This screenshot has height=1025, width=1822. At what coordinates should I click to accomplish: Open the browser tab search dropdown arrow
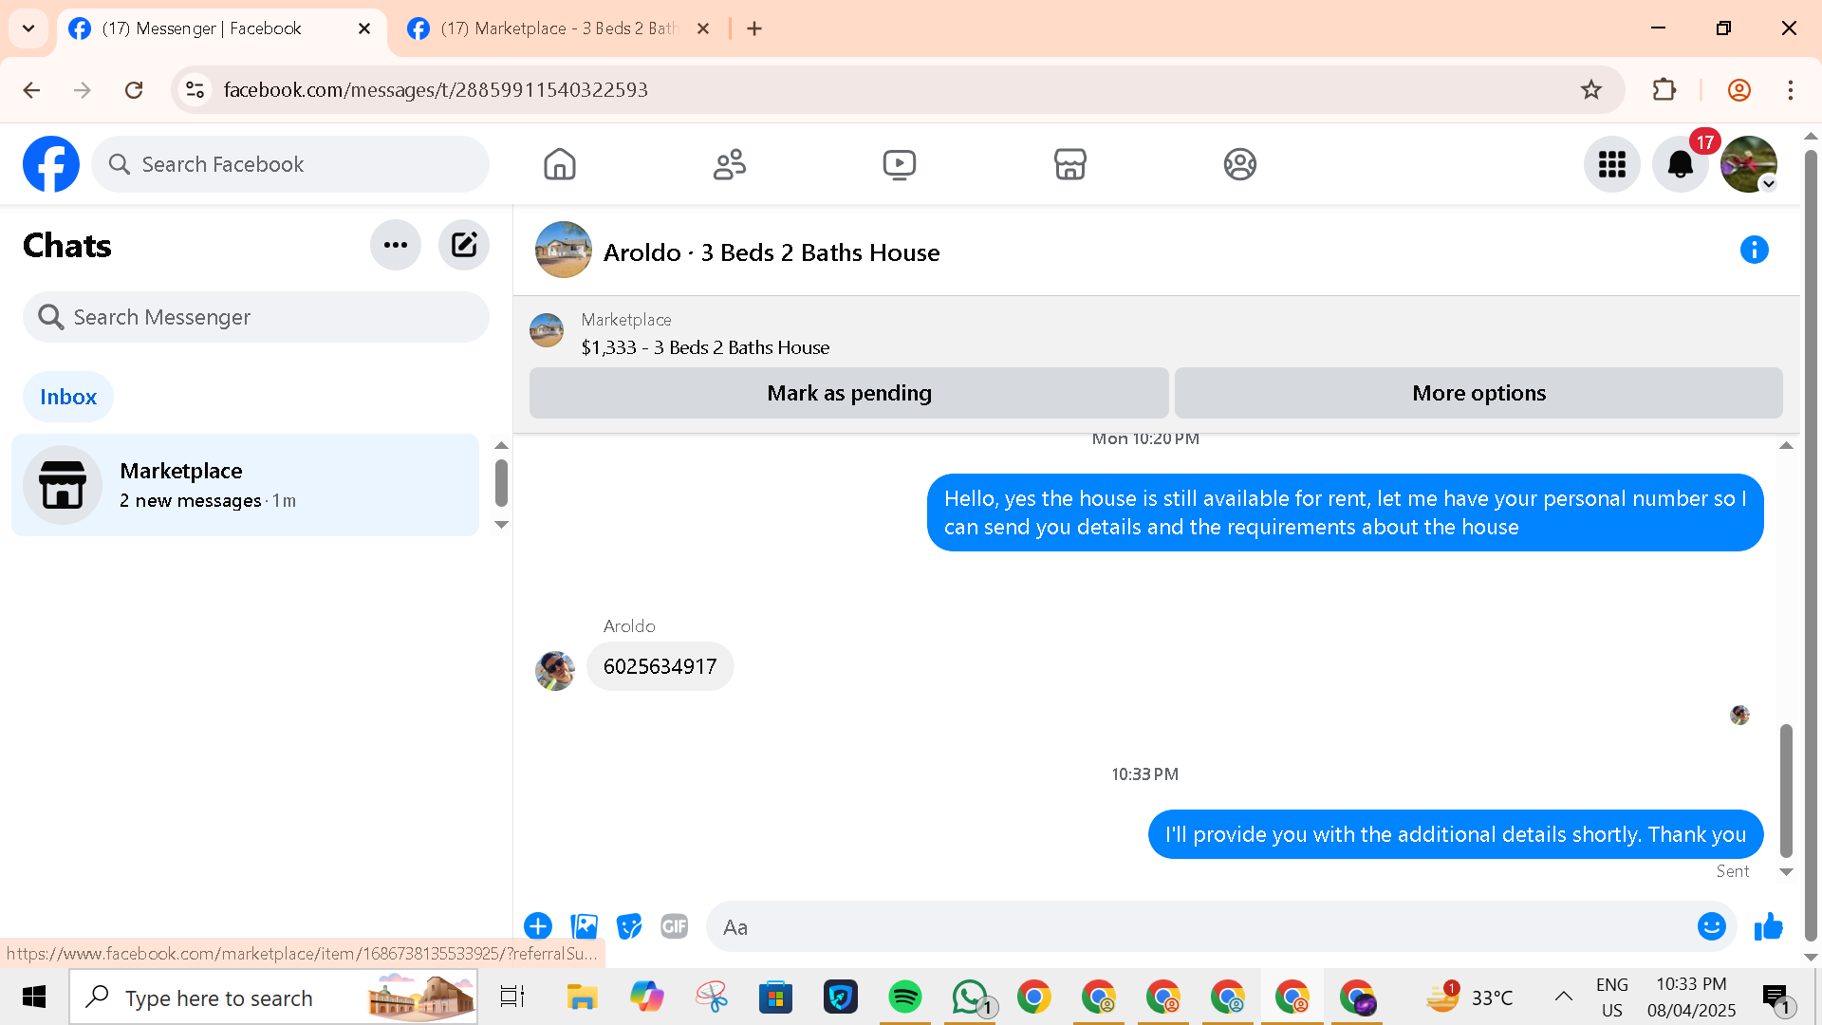click(28, 28)
